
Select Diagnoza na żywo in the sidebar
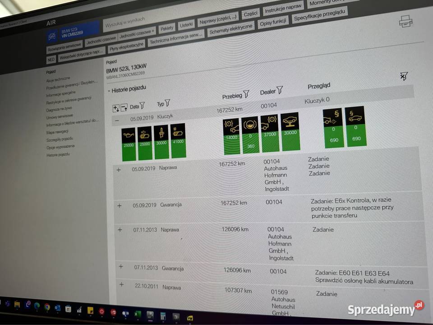tap(59, 109)
